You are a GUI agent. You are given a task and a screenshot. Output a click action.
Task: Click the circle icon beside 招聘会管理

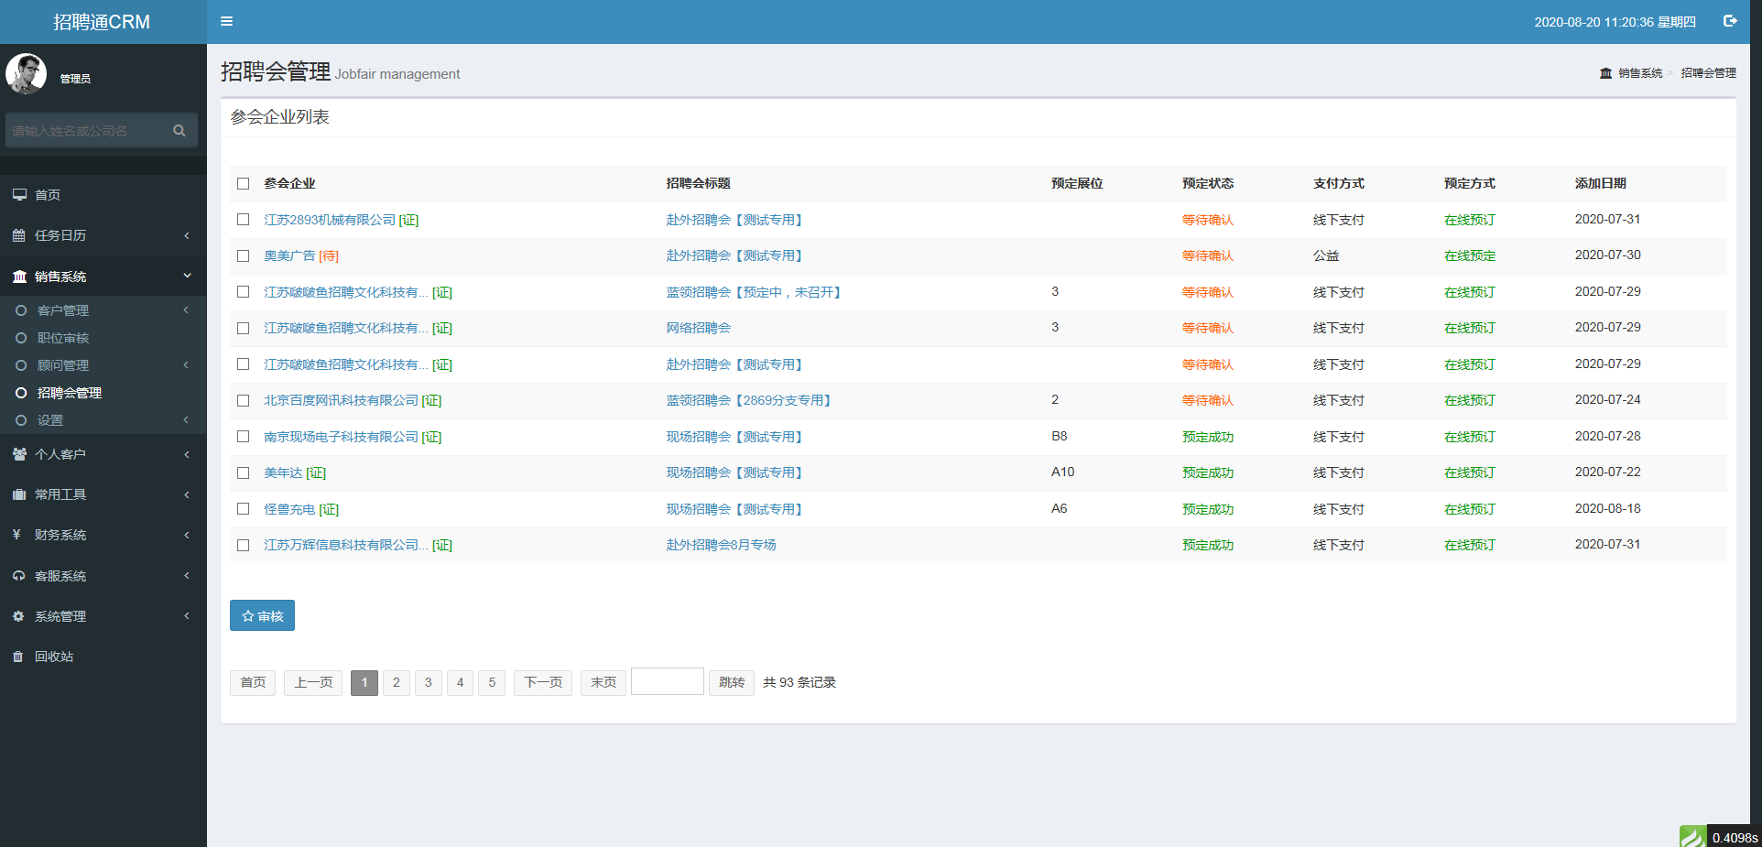pos(21,393)
